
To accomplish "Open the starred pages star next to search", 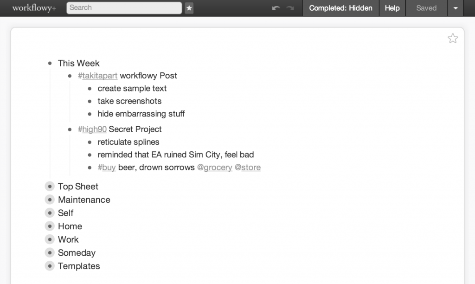I will [x=189, y=8].
